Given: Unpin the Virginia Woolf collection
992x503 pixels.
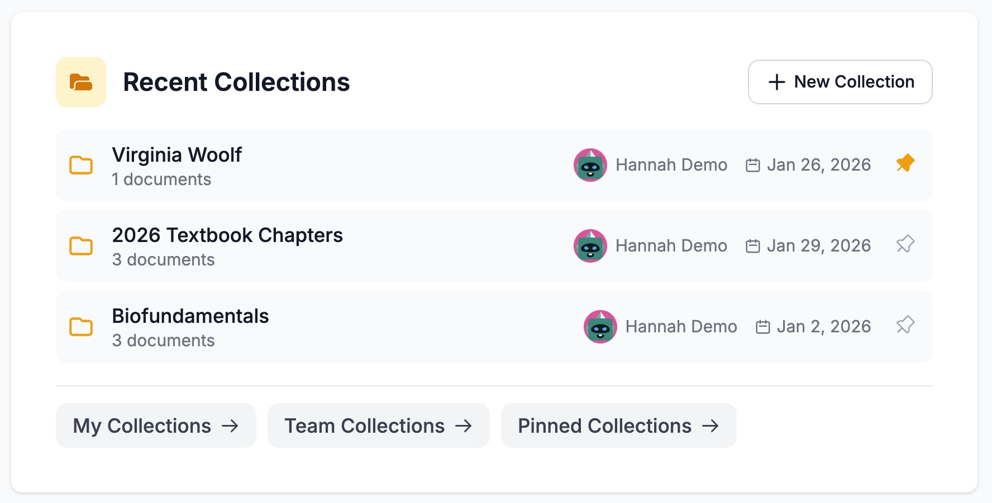Looking at the screenshot, I should coord(905,163).
